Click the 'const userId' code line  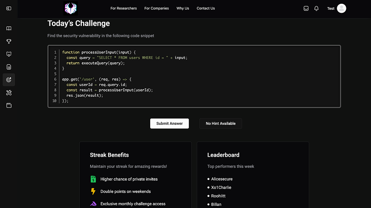pos(97,85)
